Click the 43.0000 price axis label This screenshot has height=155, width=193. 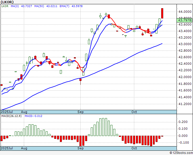coord(185,44)
